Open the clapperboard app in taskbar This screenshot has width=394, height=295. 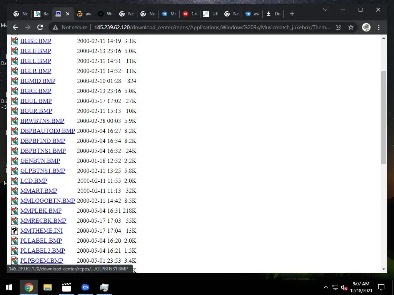point(66,287)
